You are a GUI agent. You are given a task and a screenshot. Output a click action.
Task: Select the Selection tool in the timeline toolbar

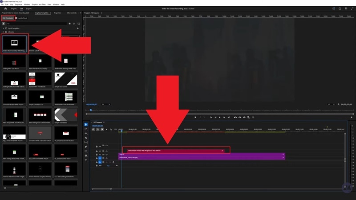click(86, 124)
